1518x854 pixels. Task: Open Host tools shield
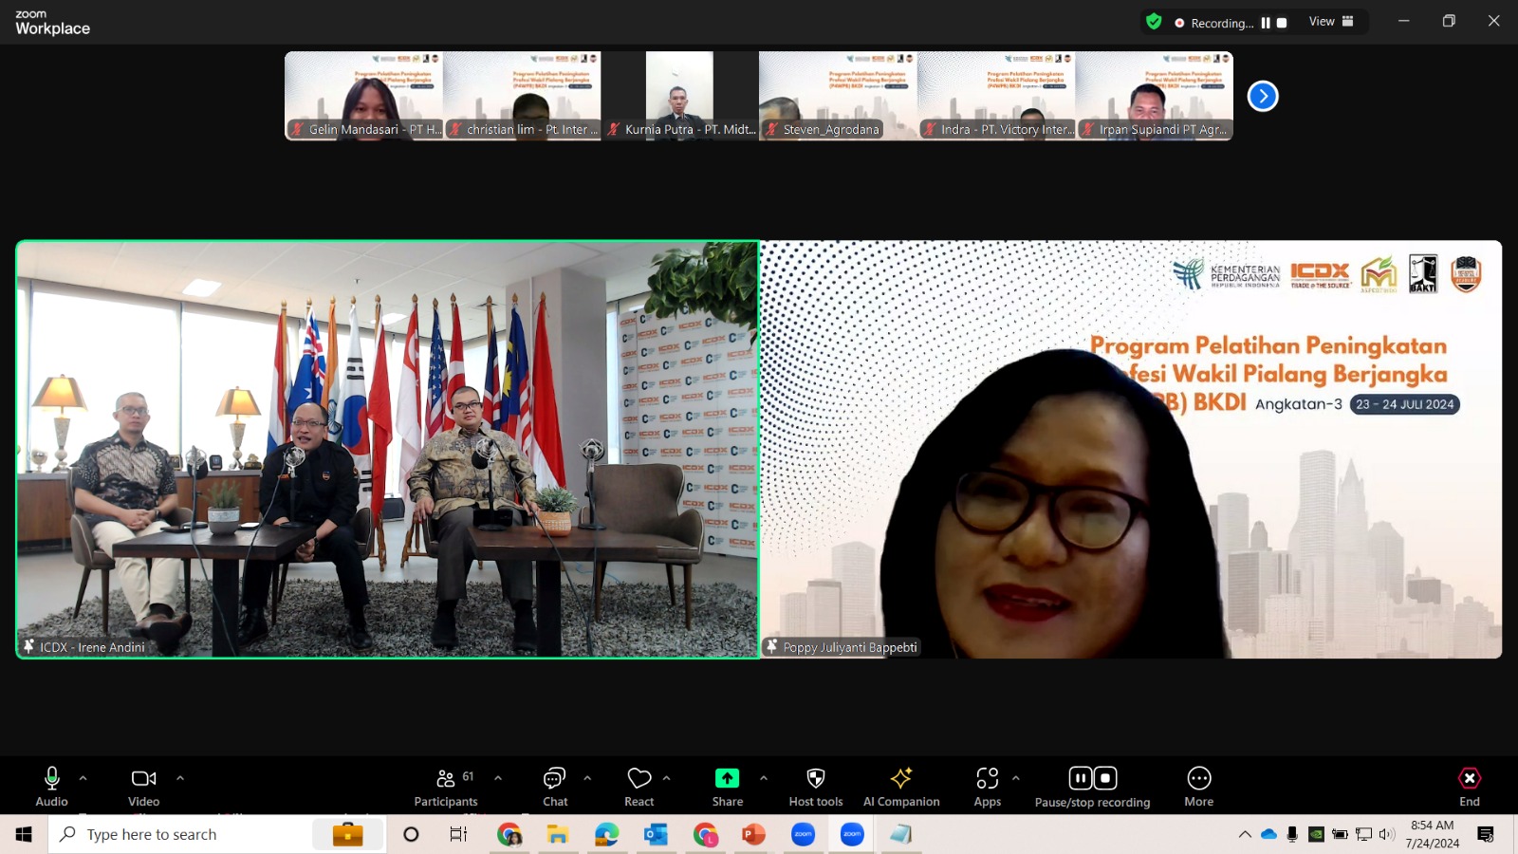click(x=815, y=787)
